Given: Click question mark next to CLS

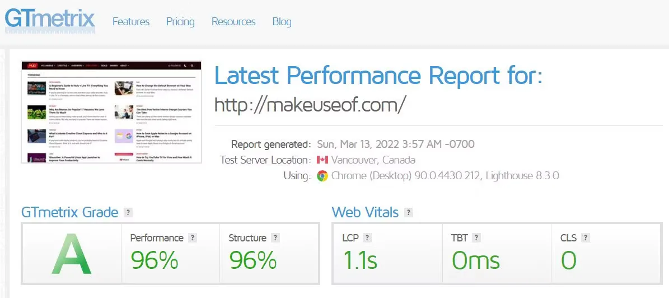Looking at the screenshot, I should tap(586, 238).
